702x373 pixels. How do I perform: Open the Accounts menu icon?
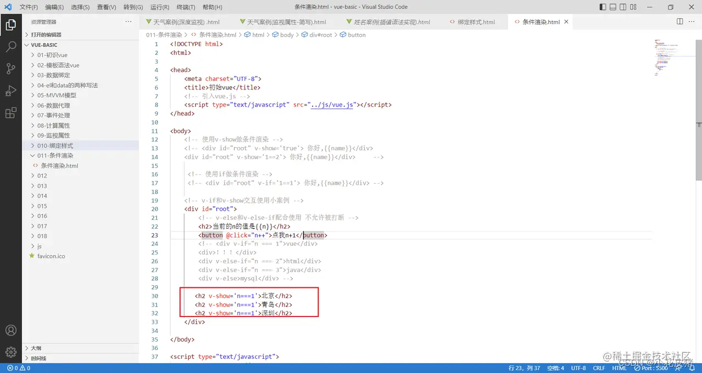click(10, 330)
